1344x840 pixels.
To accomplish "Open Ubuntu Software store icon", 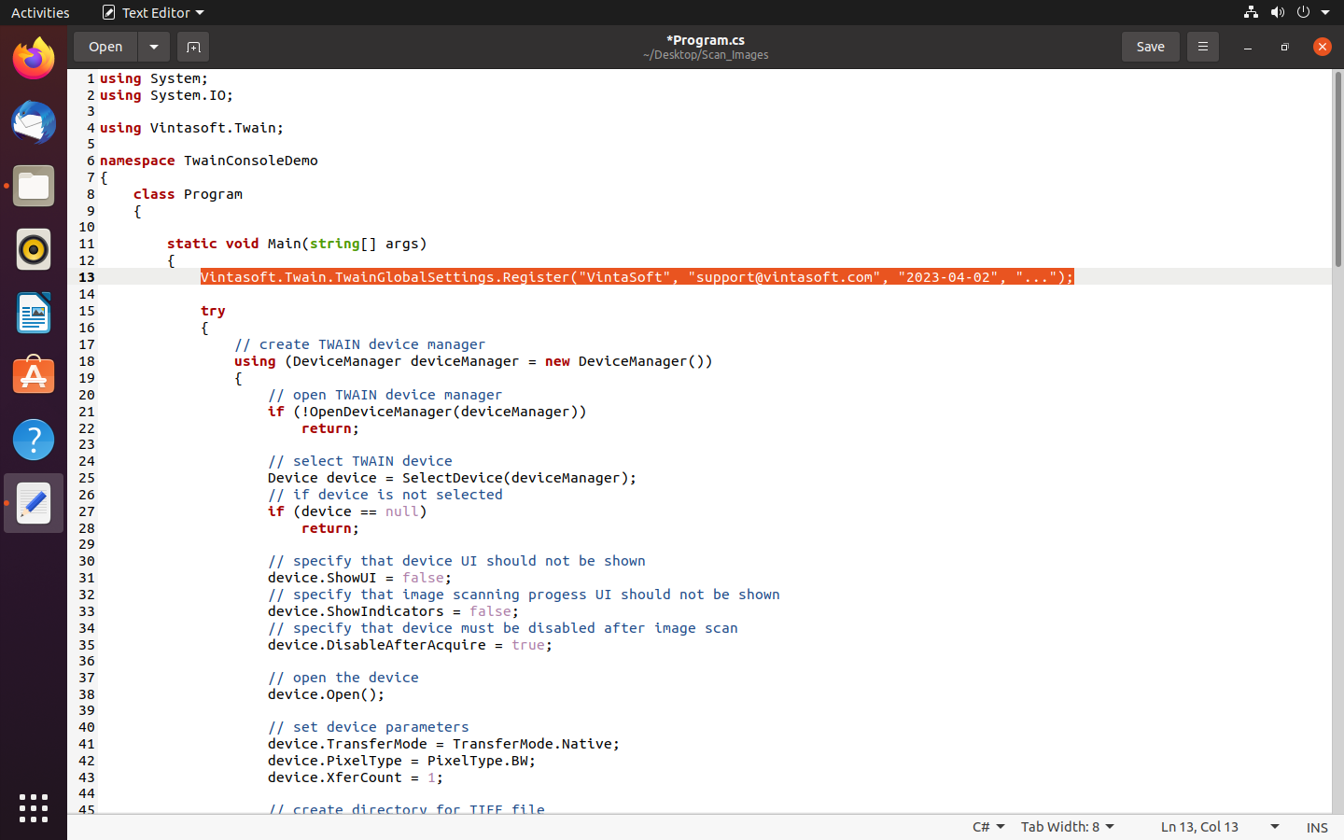I will [x=34, y=376].
